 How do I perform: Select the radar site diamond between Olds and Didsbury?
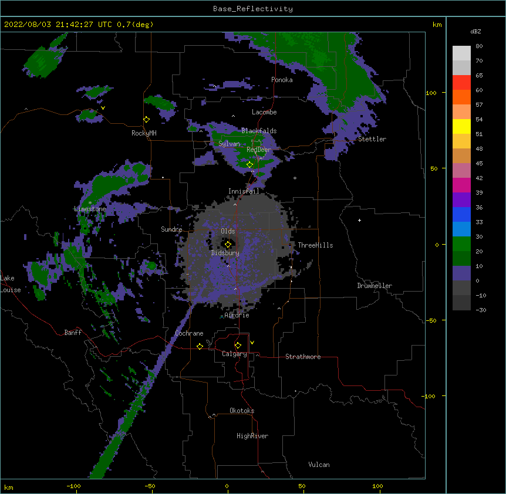click(228, 245)
